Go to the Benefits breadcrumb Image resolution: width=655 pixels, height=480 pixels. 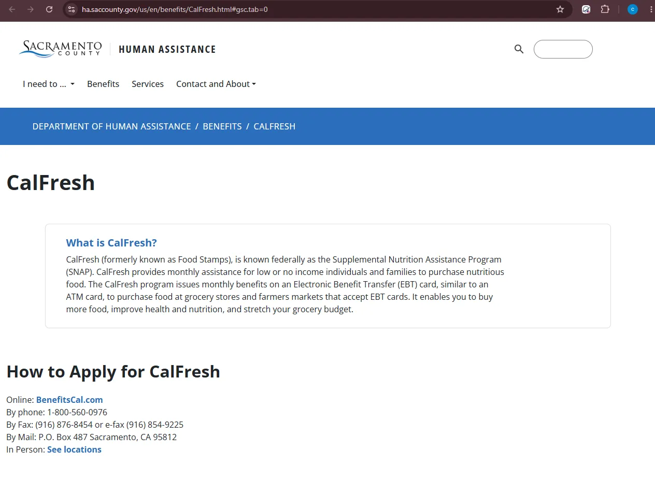[x=222, y=126]
